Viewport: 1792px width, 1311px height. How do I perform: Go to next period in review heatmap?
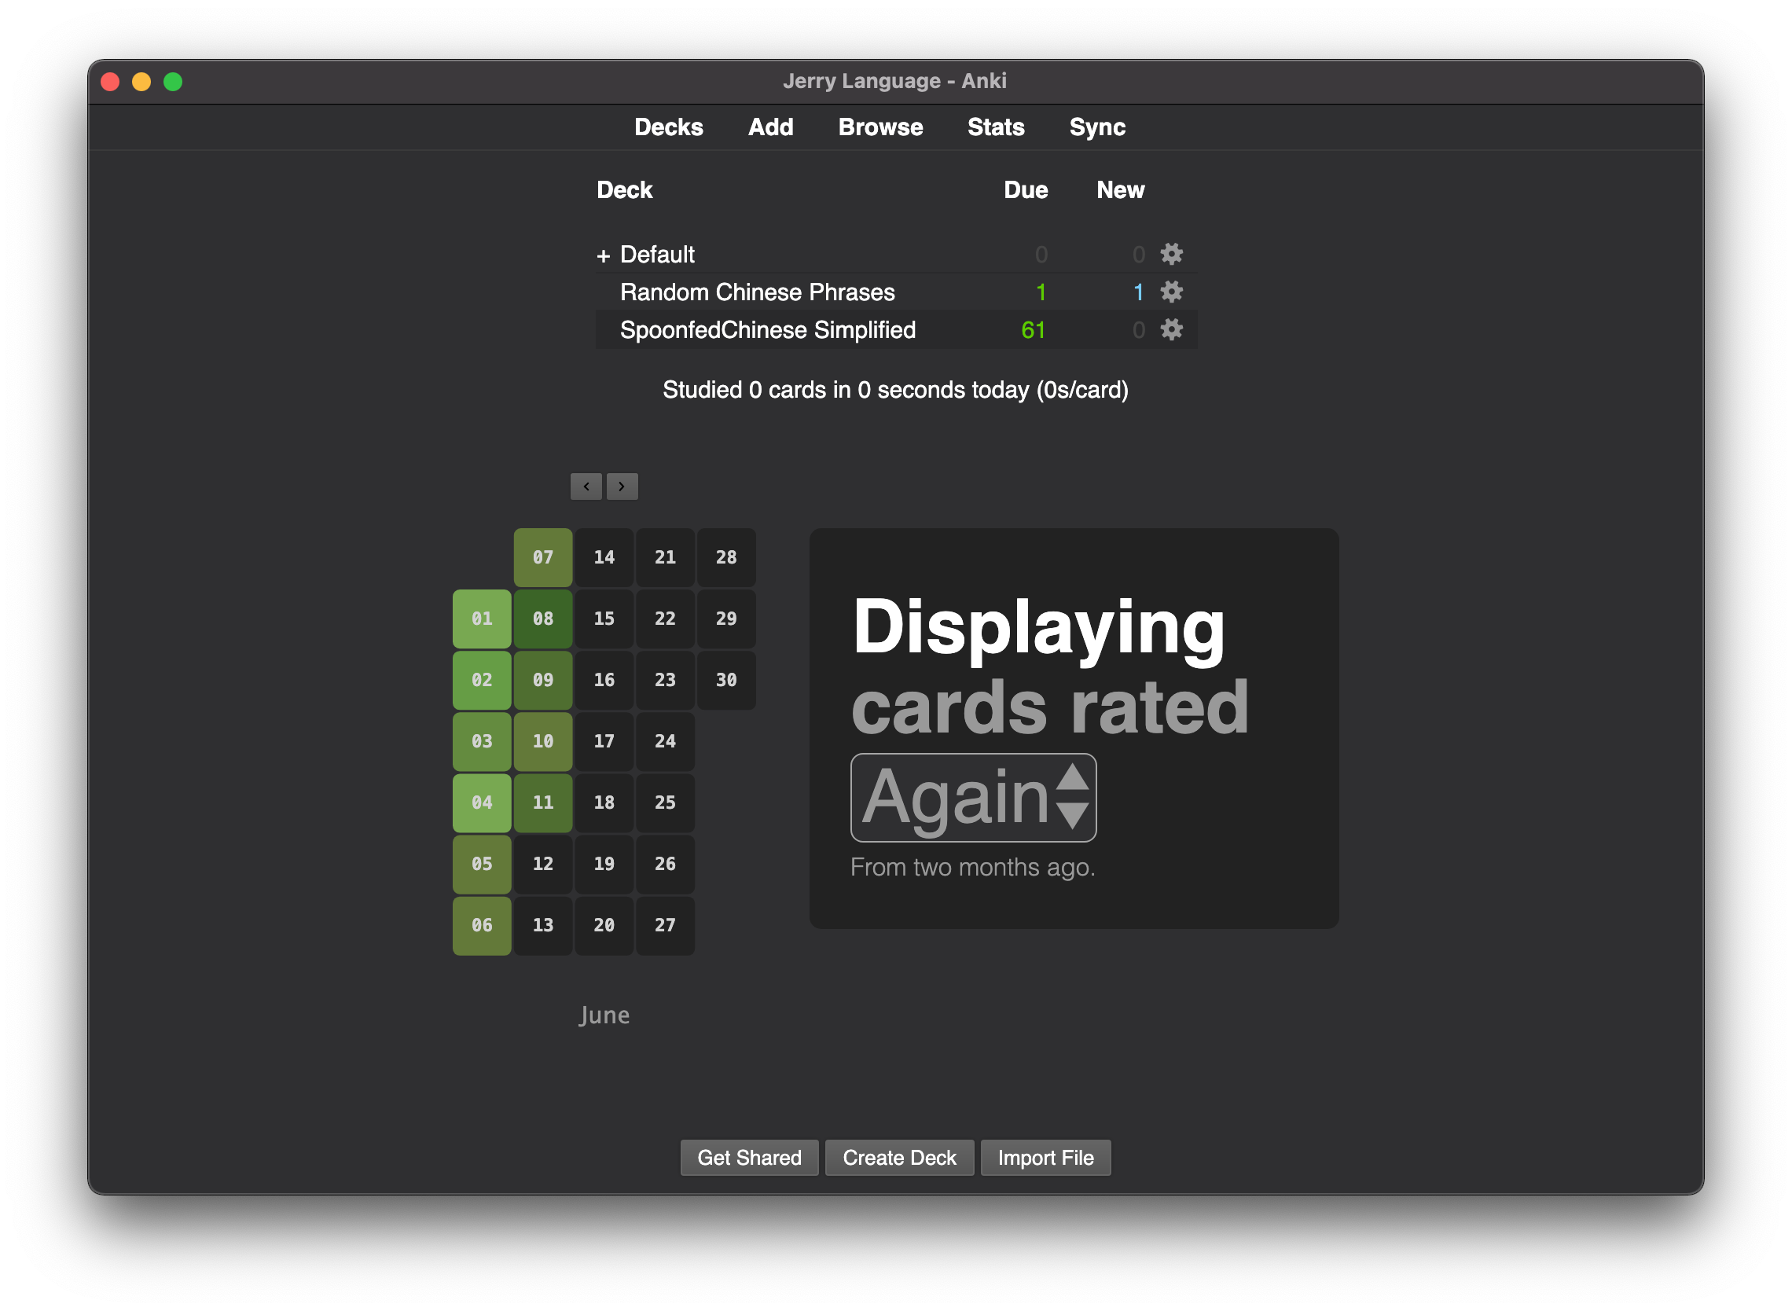[x=622, y=486]
